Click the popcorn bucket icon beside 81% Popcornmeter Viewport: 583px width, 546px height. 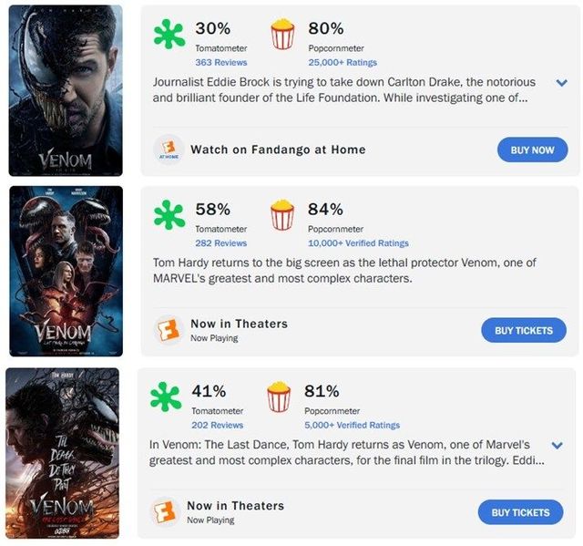(279, 397)
